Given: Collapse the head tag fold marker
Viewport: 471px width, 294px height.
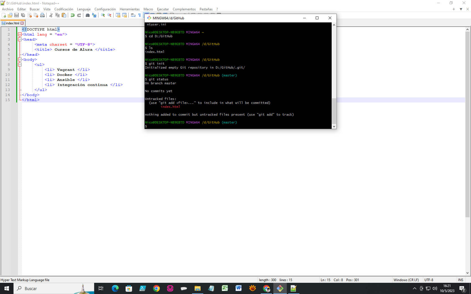Looking at the screenshot, I should [20, 39].
